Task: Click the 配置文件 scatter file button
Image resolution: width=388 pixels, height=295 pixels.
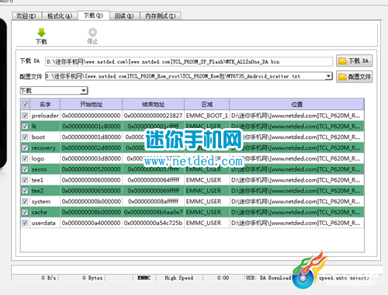Action: click(355, 77)
